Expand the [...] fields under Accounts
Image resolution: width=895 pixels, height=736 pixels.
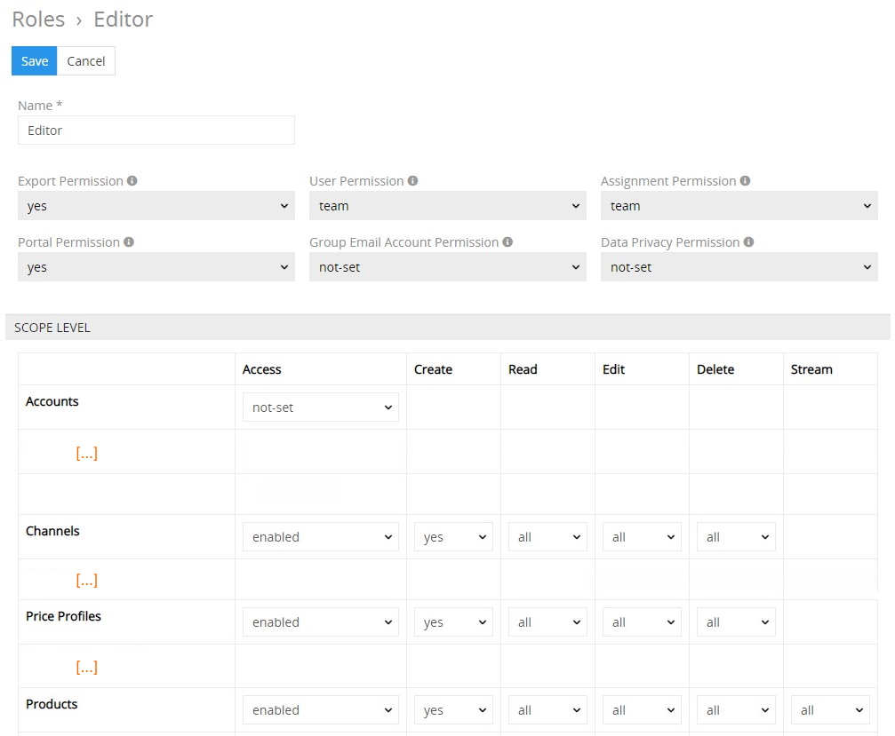tap(86, 454)
